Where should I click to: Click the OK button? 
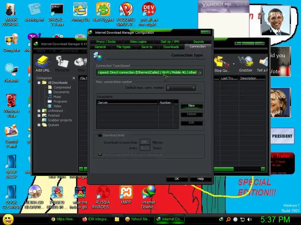tap(177, 179)
